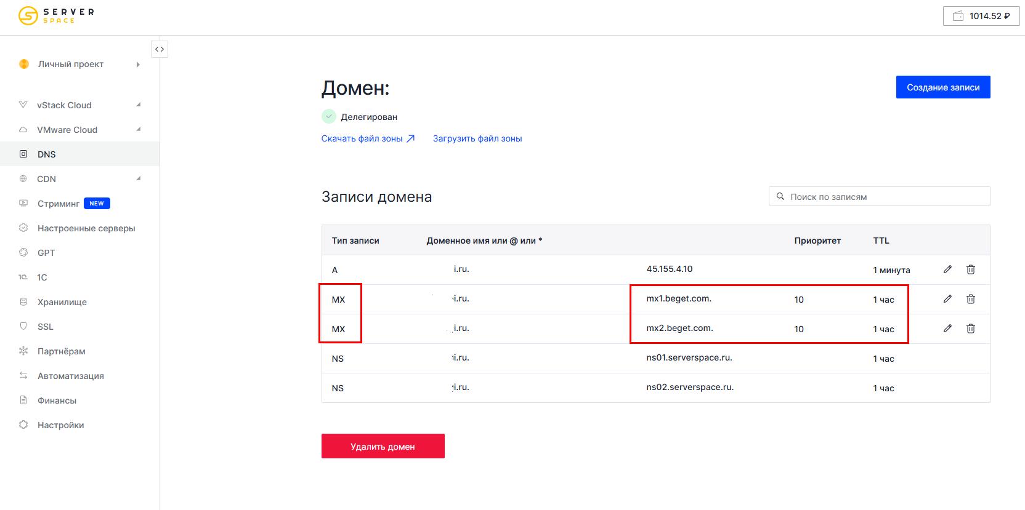Screen dimensions: 1025x510
Task: Focus the Поиск по записям search field
Action: point(881,197)
